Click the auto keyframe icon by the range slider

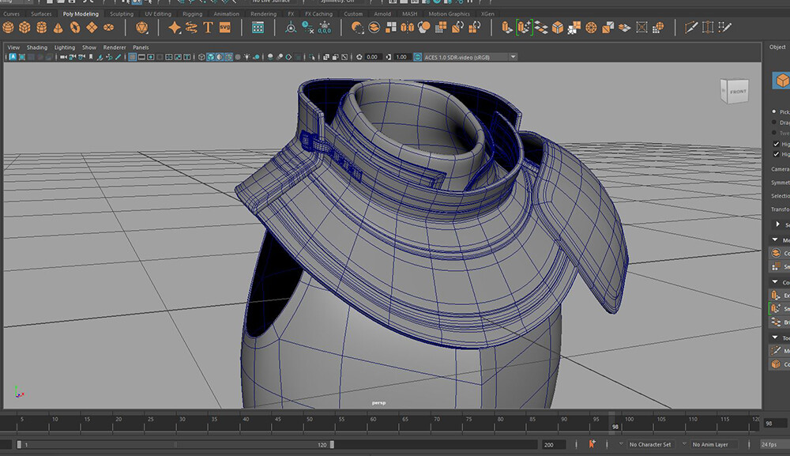592,444
